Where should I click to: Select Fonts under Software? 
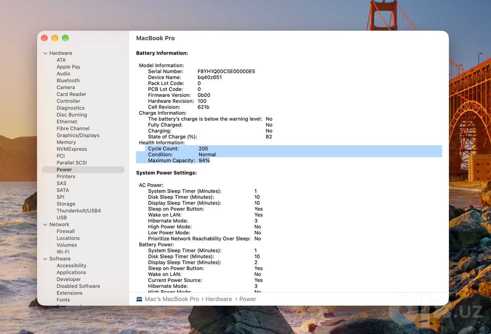coord(63,300)
